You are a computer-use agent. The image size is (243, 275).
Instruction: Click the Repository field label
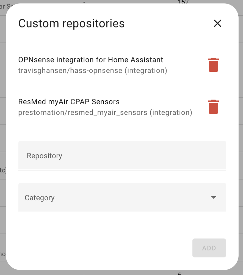pos(45,156)
